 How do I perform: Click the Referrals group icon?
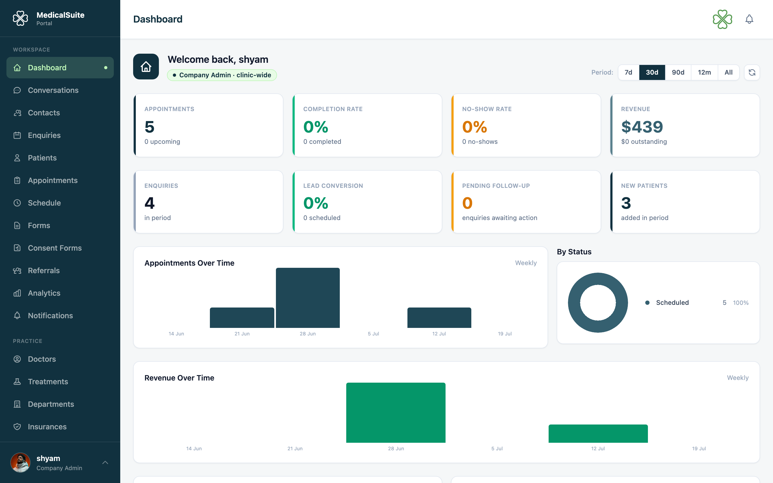pyautogui.click(x=17, y=270)
